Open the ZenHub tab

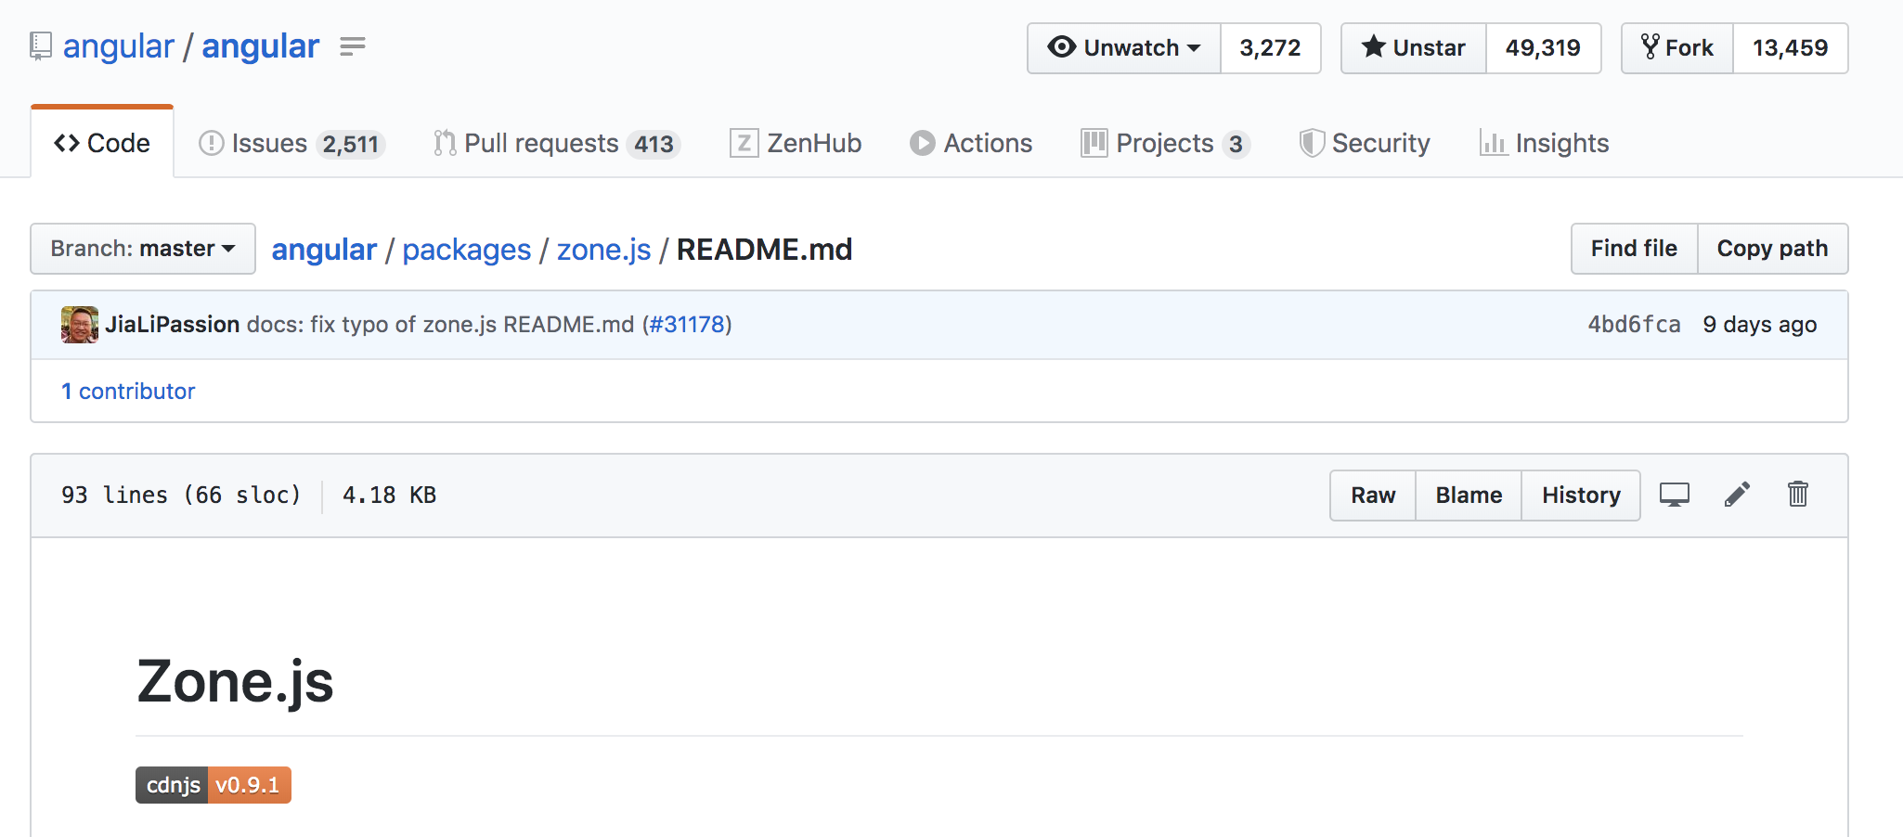tap(796, 144)
